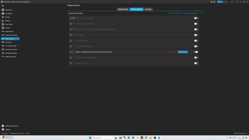
Task: Click the Add/remove features puzzle icon
Action: point(3,126)
